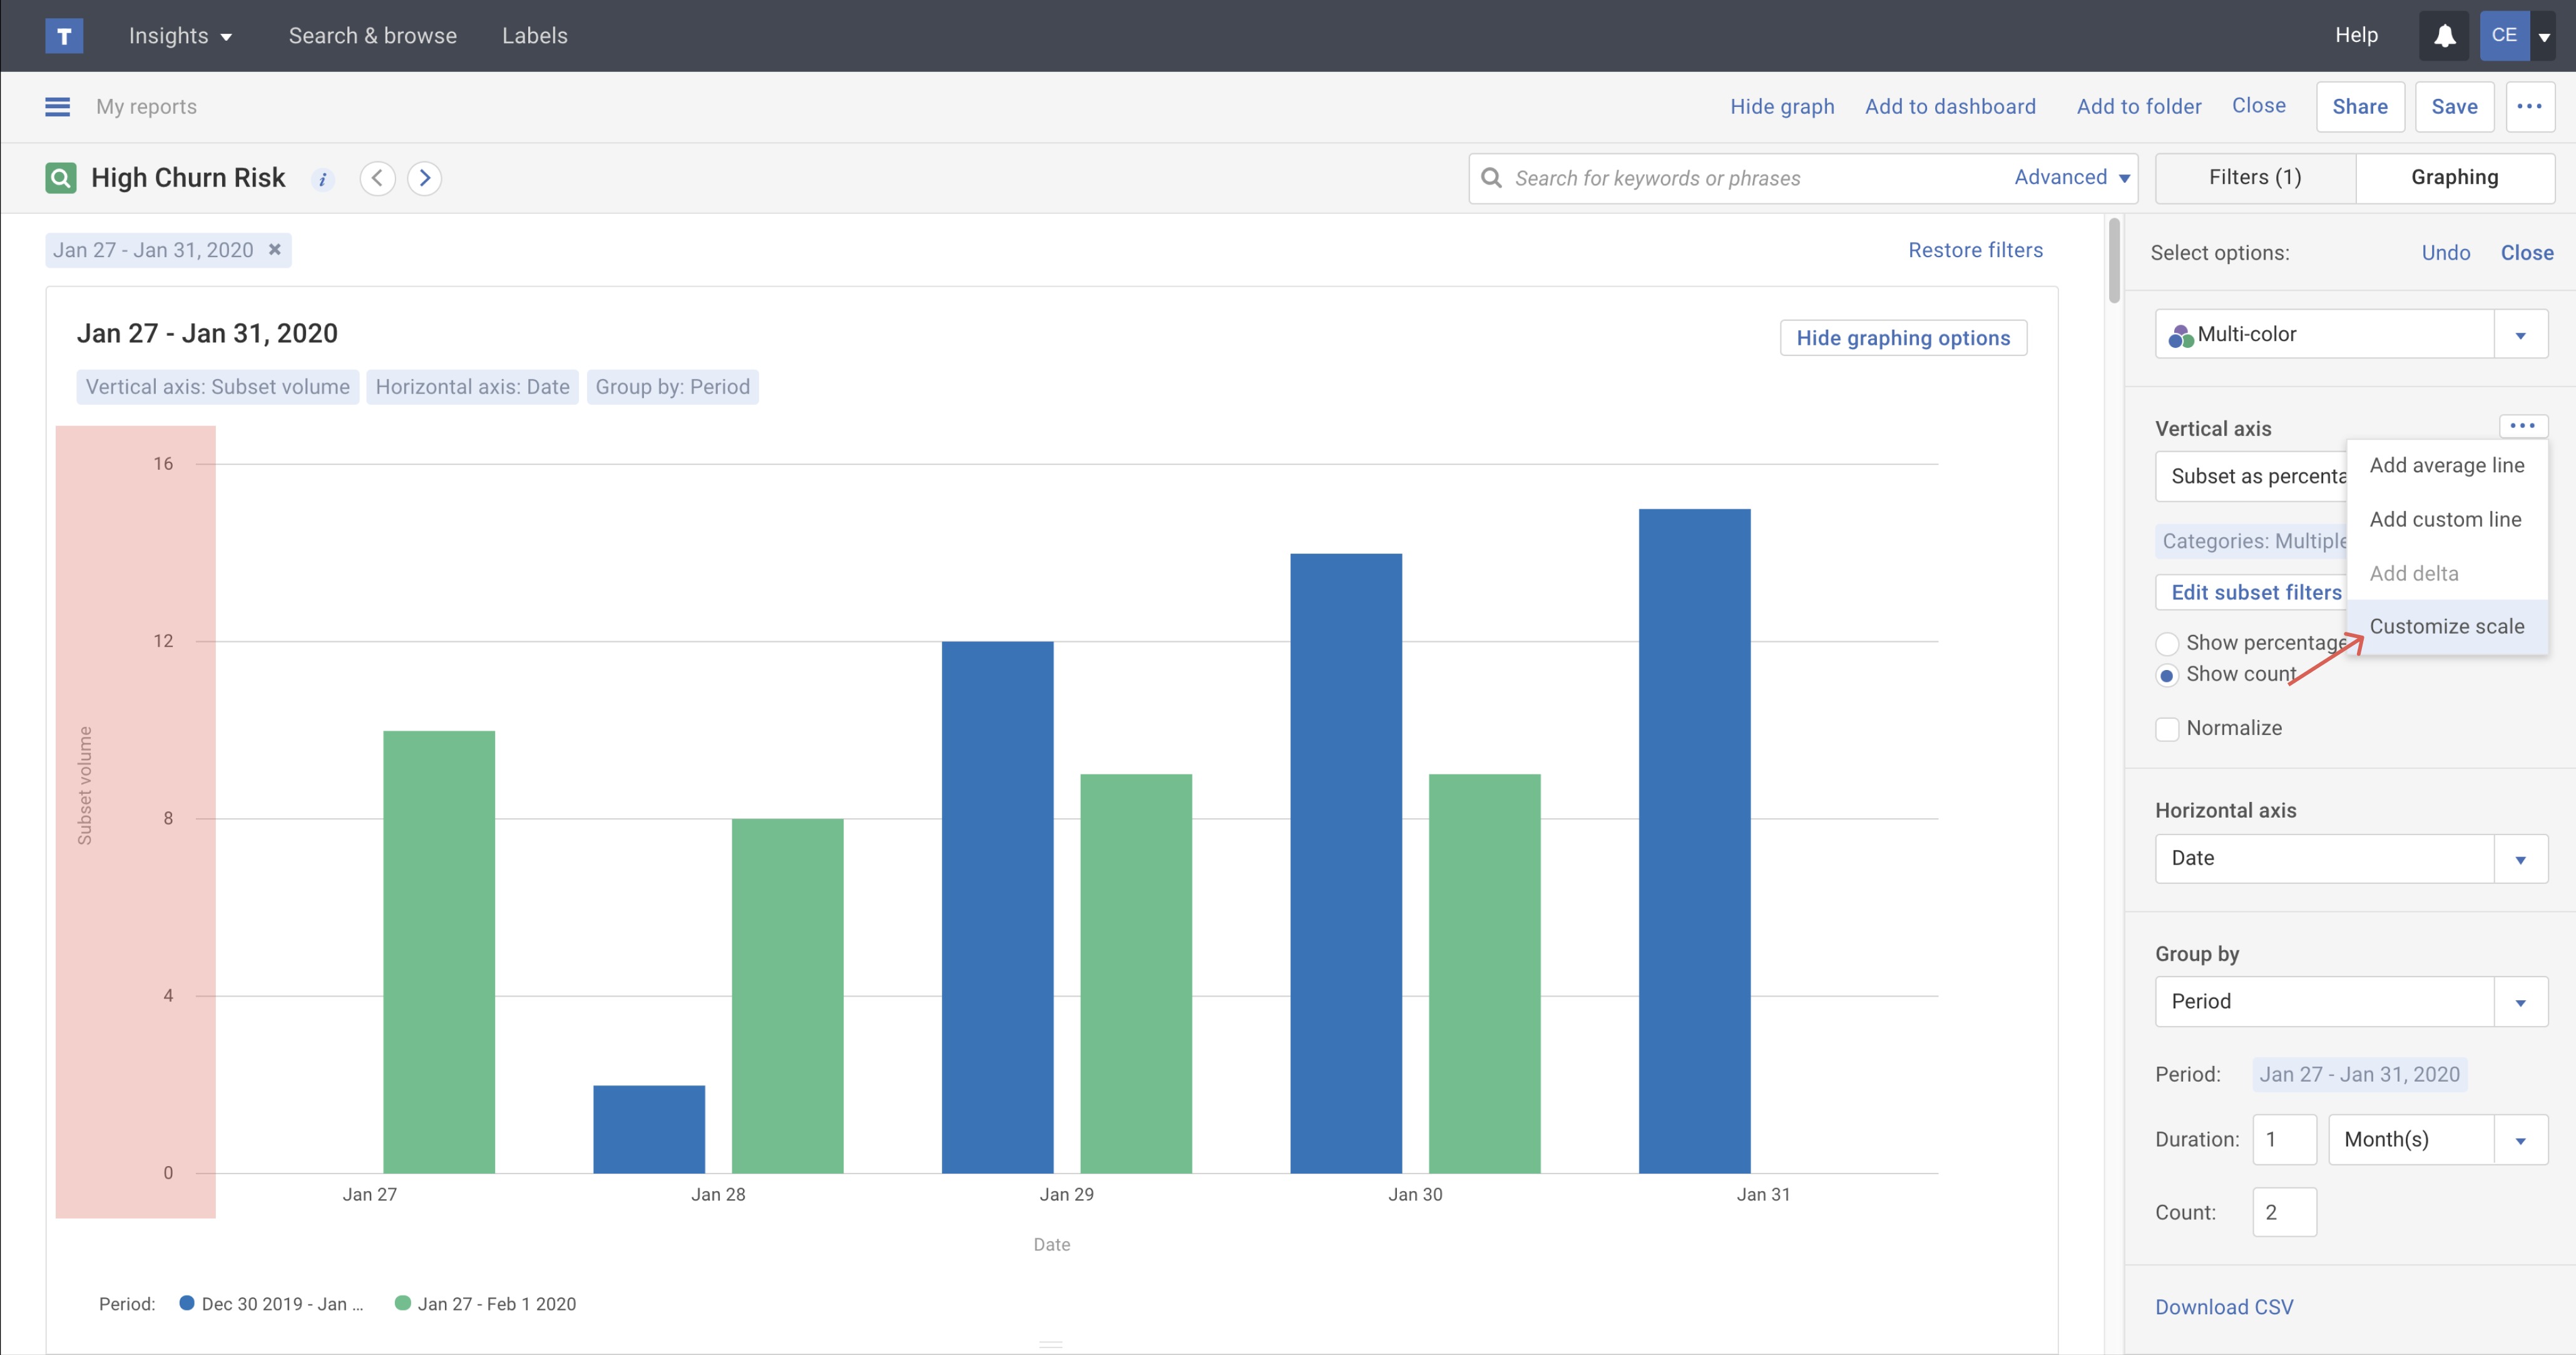This screenshot has height=1355, width=2576.
Task: Select the Show percentage radio button
Action: (2168, 644)
